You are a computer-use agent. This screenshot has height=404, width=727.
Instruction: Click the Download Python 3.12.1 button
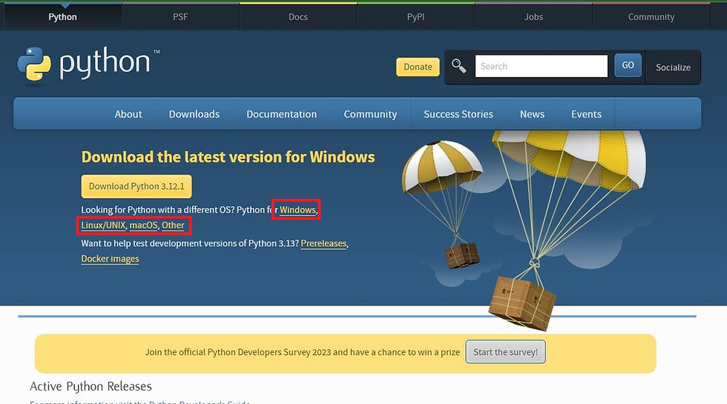click(x=136, y=186)
